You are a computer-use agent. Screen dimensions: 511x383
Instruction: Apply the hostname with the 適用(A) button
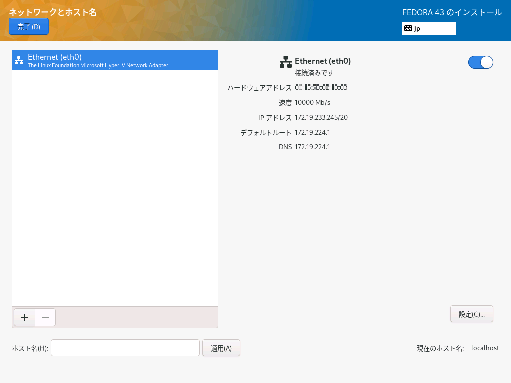tap(221, 348)
